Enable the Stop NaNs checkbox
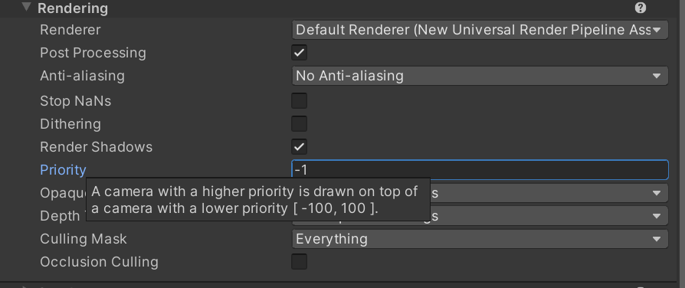 300,101
